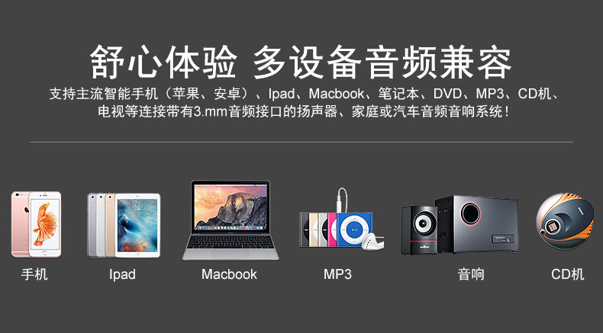Click the CD机 label
Screen dimensions: 603x333
(x=568, y=274)
